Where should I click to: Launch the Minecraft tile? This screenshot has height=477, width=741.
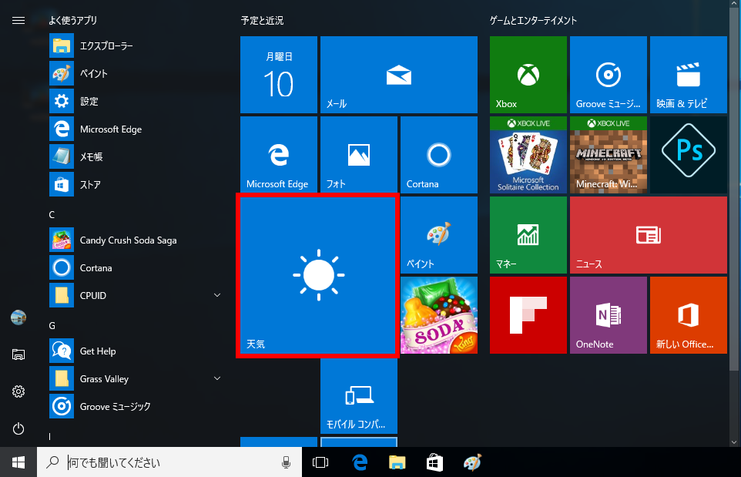click(609, 155)
